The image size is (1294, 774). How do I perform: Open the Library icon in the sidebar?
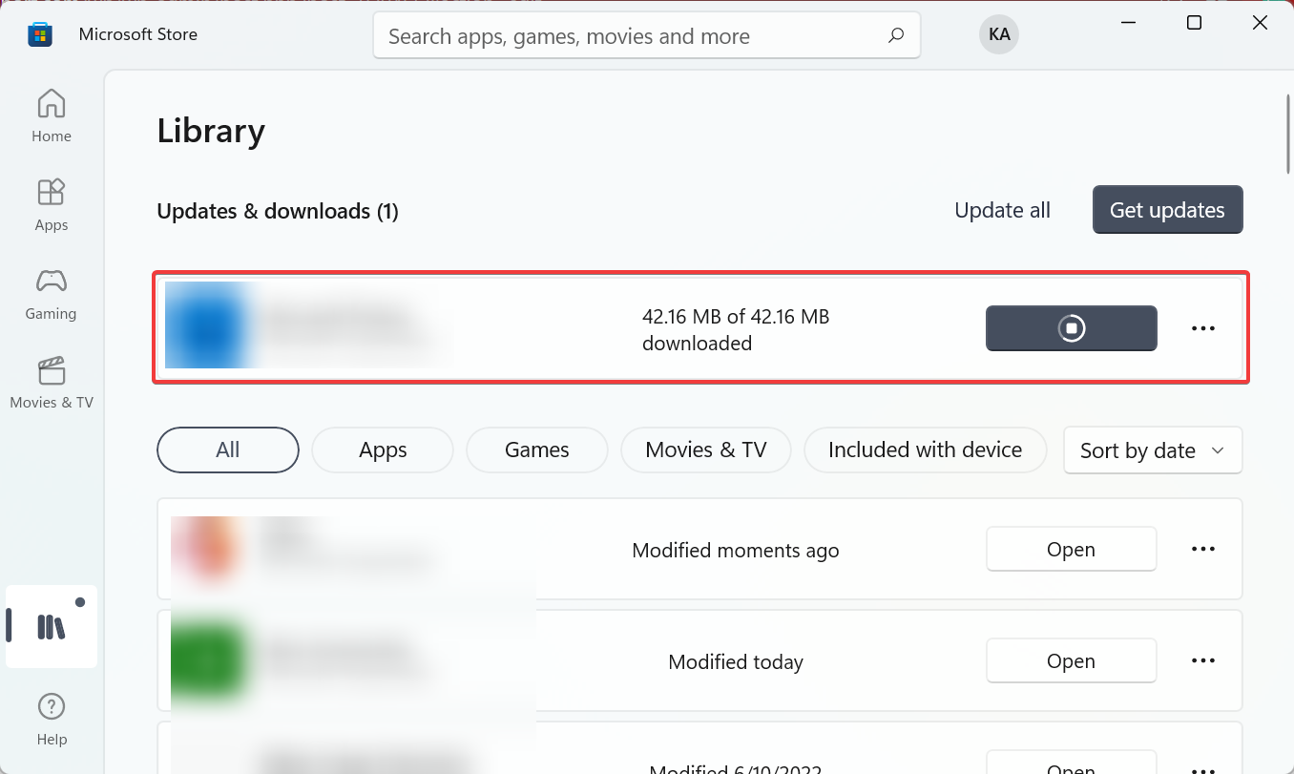tap(51, 625)
